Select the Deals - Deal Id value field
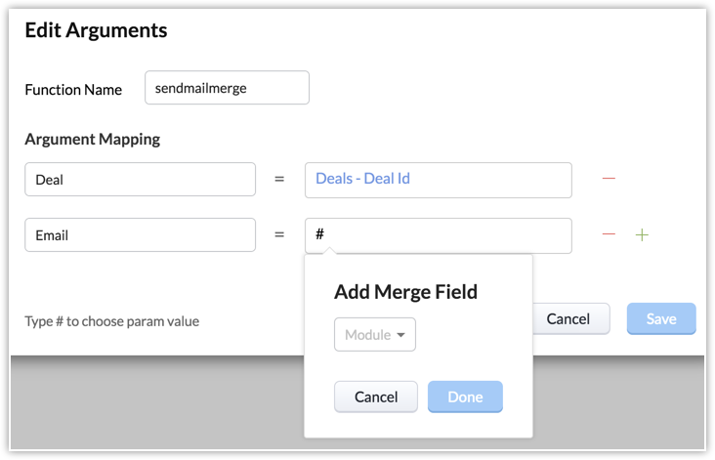This screenshot has height=460, width=715. [438, 180]
